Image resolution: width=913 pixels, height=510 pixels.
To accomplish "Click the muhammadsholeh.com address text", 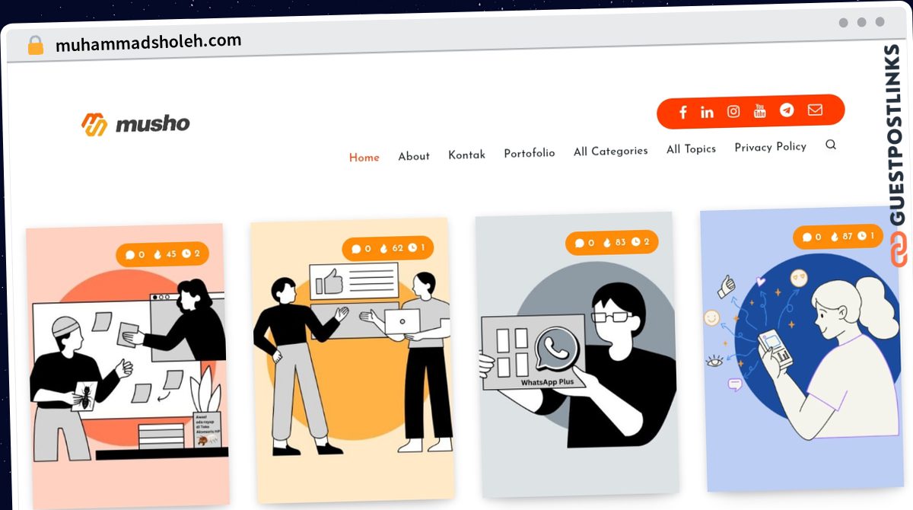I will point(148,43).
